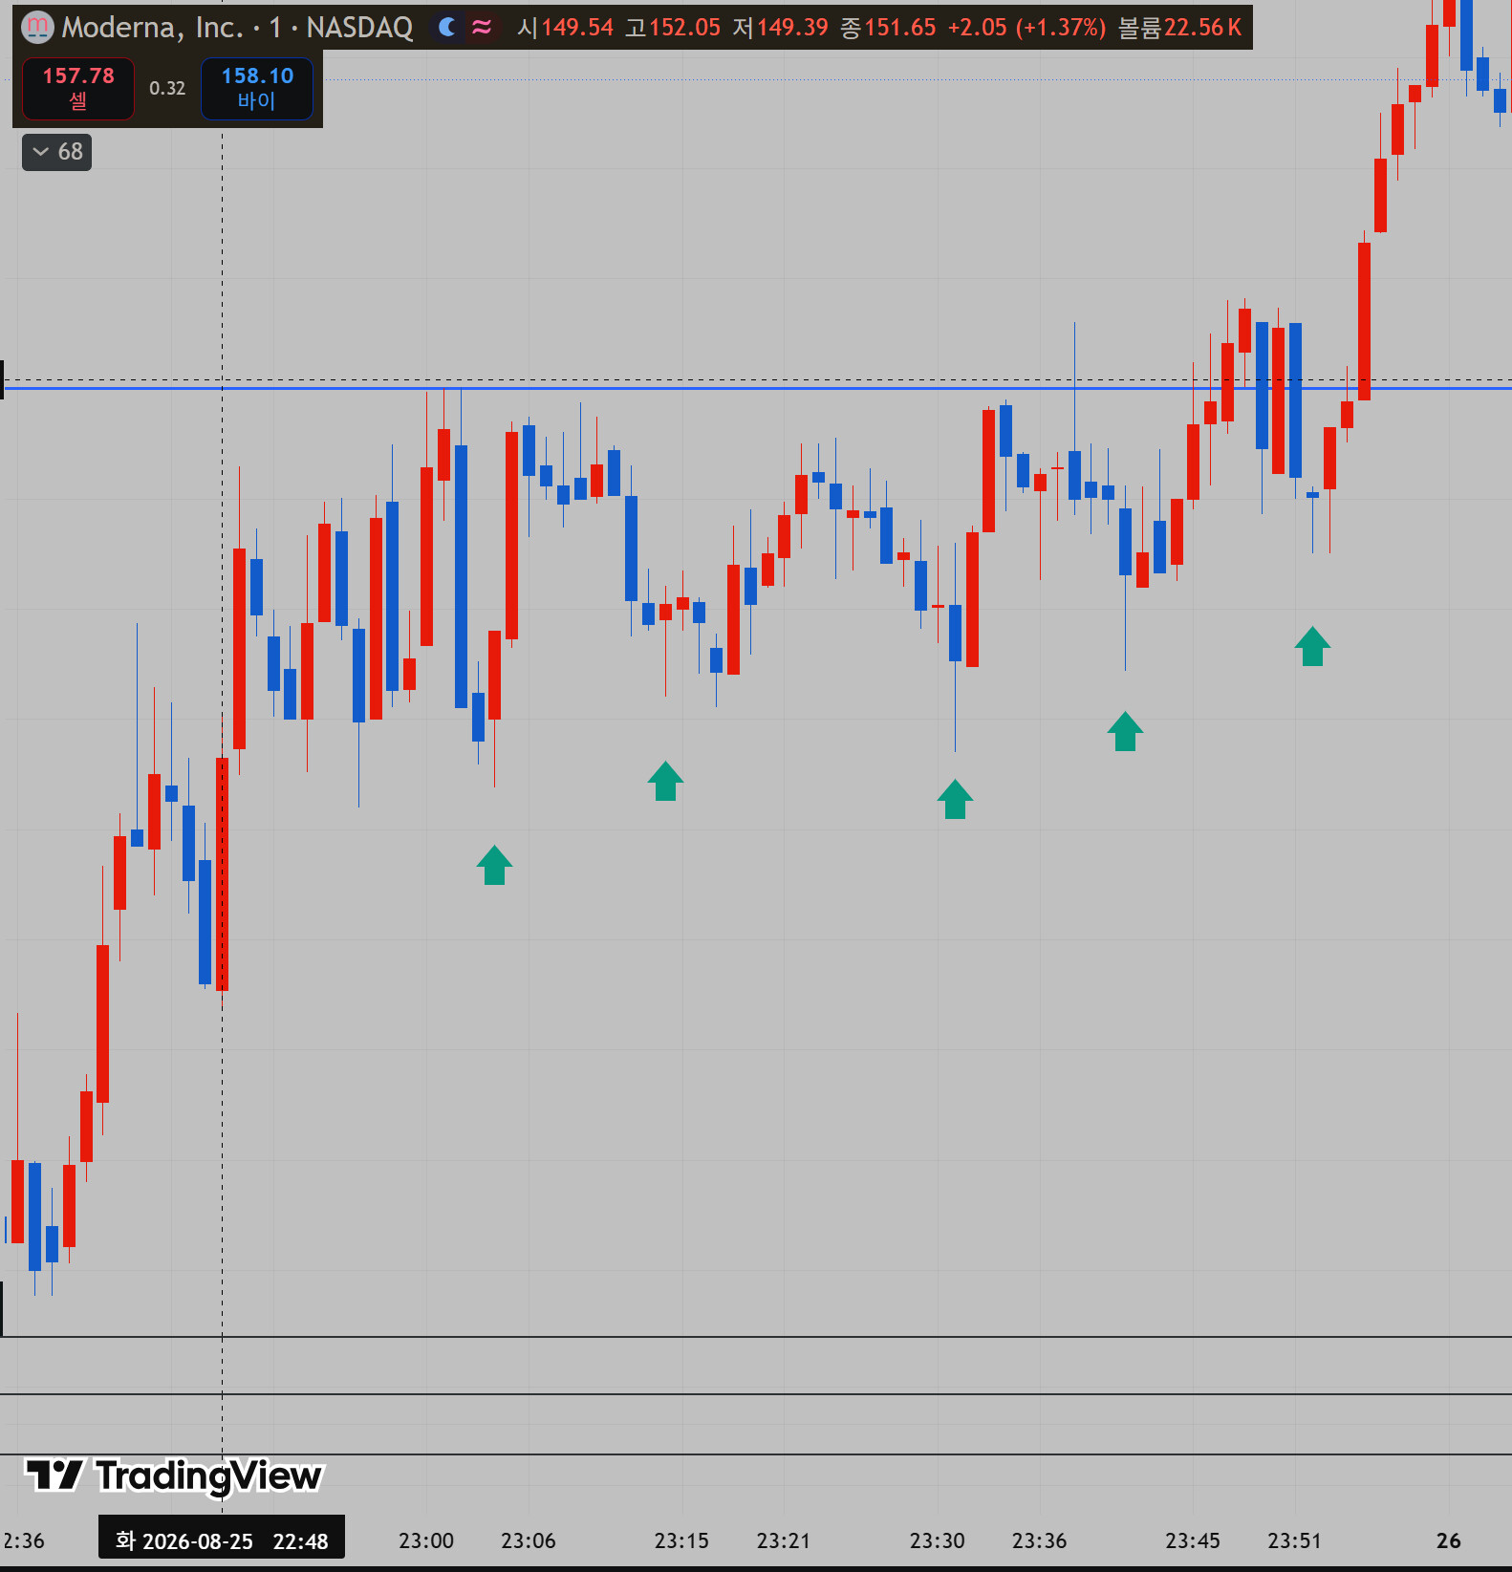The height and width of the screenshot is (1572, 1512).
Task: Click the Moderna company logo icon
Action: [37, 27]
